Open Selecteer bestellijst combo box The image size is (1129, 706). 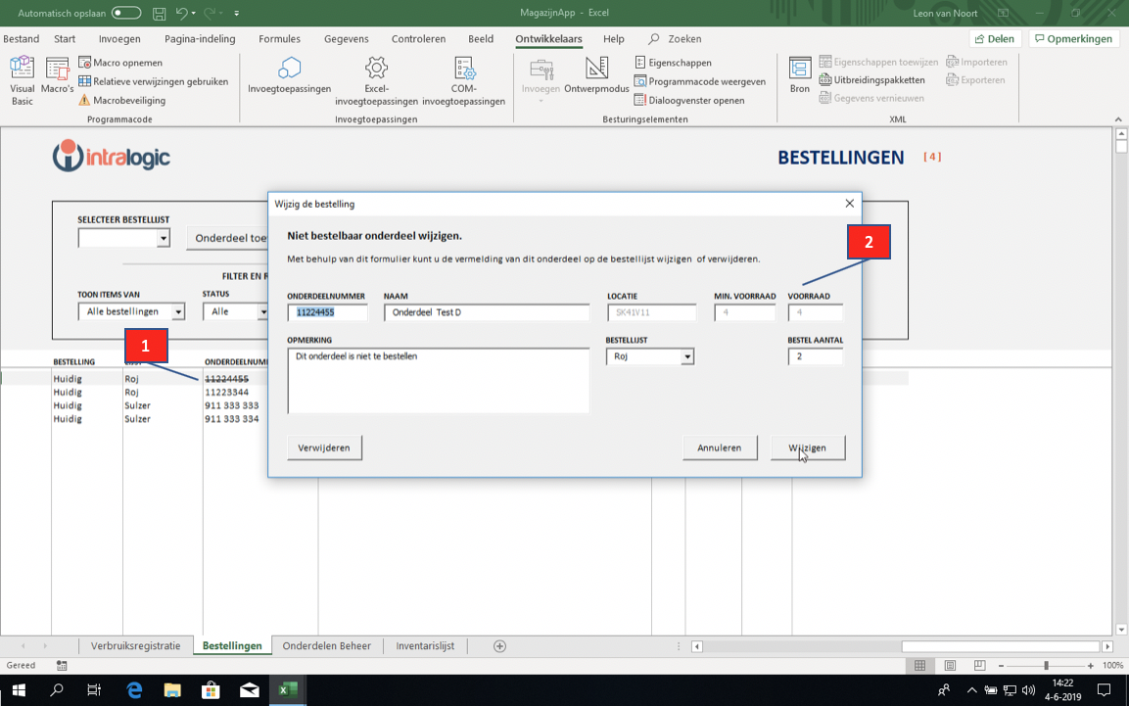(163, 238)
